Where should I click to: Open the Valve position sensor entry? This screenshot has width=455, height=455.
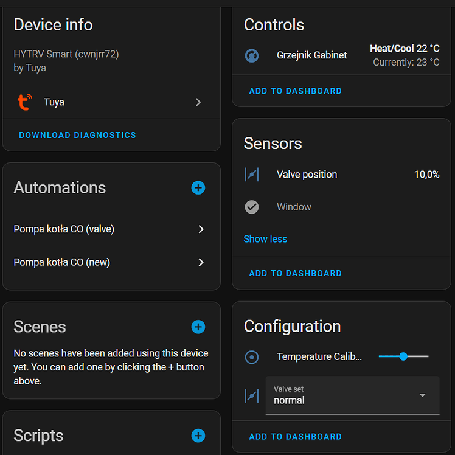(x=307, y=175)
